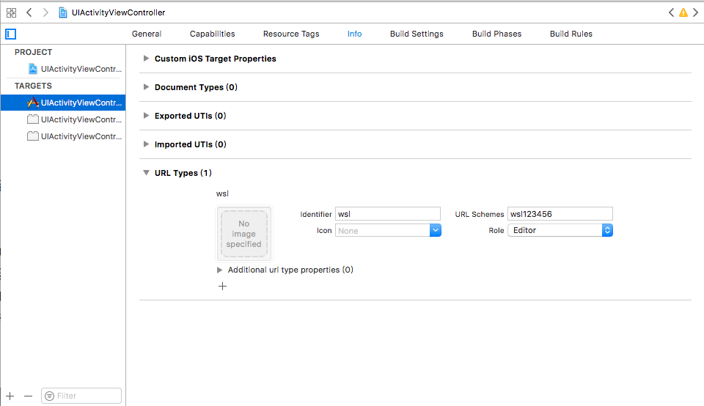Click the Imported UTIs (0) heading text
This screenshot has height=406, width=704.
tap(191, 144)
